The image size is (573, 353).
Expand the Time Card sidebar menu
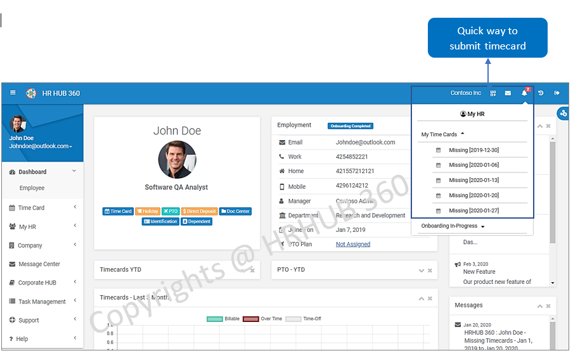(42, 208)
